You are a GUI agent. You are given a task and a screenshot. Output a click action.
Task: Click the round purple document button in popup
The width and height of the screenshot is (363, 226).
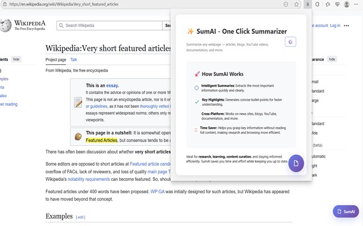(296, 163)
